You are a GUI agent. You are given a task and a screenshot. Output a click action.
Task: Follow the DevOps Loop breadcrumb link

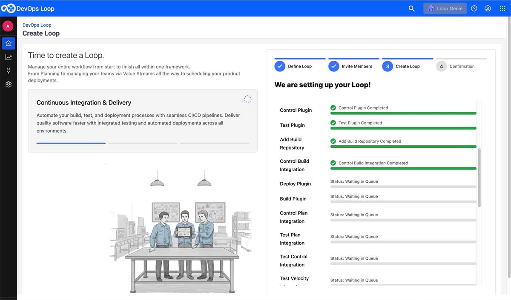(x=37, y=25)
